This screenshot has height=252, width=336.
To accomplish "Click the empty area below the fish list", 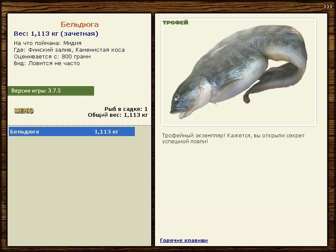I will (x=79, y=191).
